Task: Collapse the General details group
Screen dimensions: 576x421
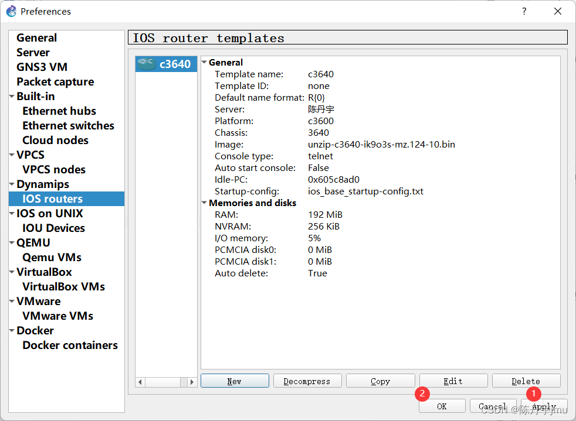Action: click(204, 62)
